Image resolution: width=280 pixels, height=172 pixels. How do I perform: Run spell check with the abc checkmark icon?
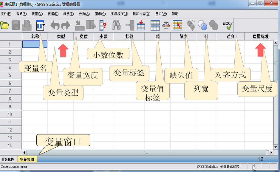click(x=228, y=25)
